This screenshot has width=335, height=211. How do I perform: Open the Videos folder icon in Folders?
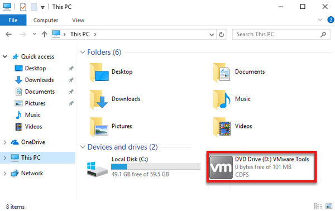[x=222, y=127]
